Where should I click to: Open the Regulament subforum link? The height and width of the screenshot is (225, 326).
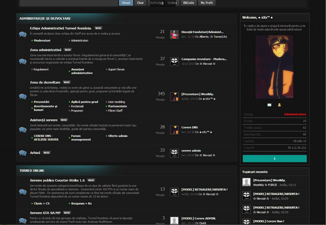[x=41, y=69]
